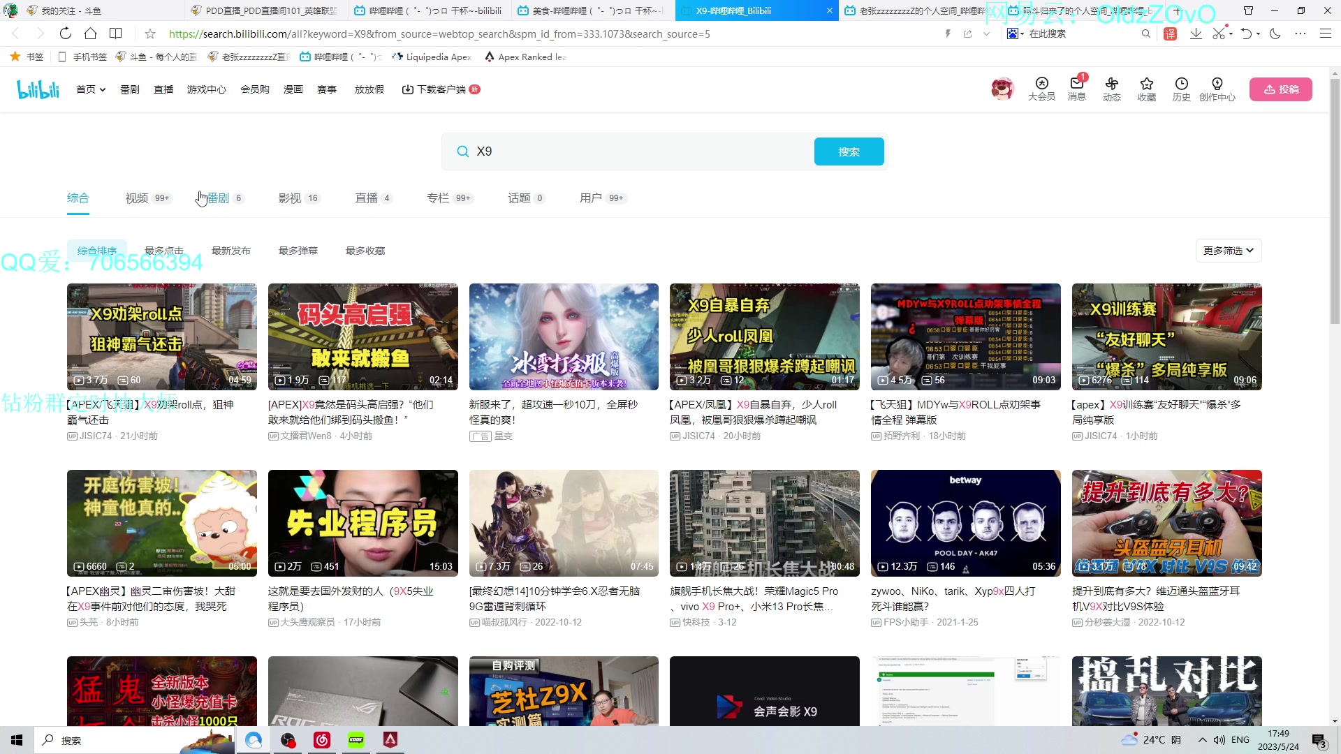Image resolution: width=1341 pixels, height=754 pixels.
Task: Open the 游戏中心 nav link
Action: [x=206, y=89]
